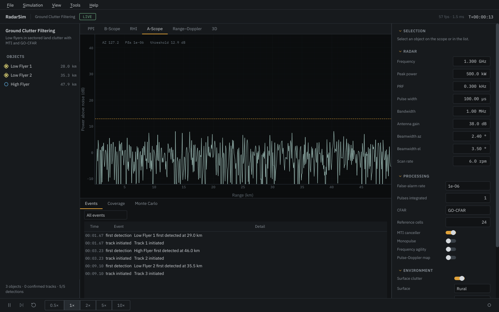499x312 pixels.
Task: Select the Low Flyer 2 first detected event row
Action: (236, 266)
